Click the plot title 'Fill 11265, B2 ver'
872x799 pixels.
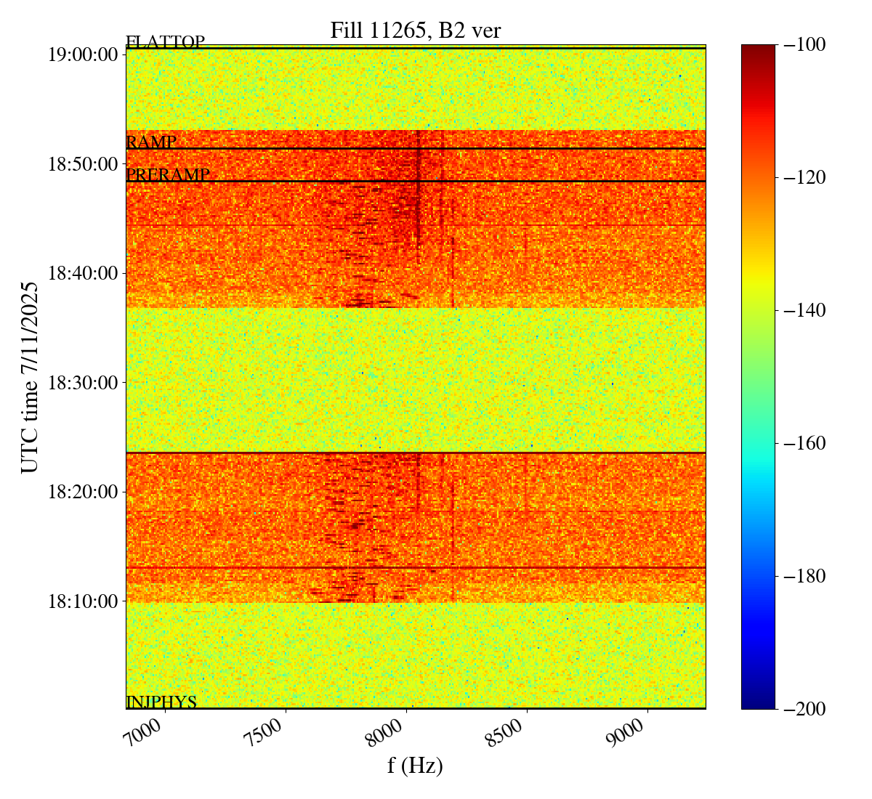pos(415,30)
